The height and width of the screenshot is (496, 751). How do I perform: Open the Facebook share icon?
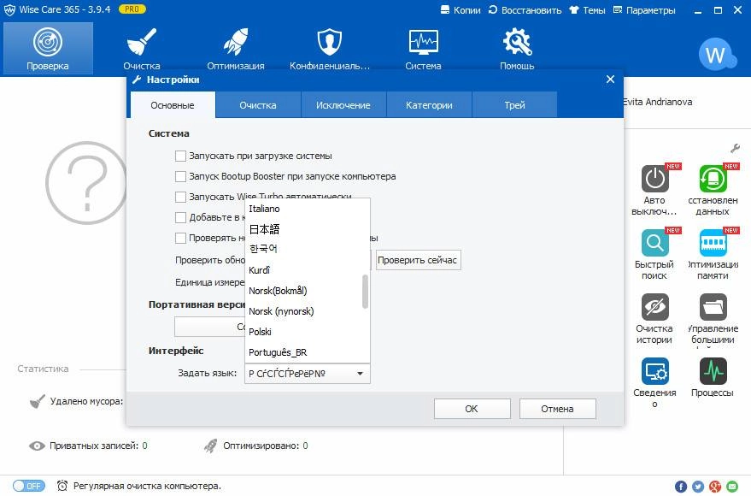(x=681, y=487)
